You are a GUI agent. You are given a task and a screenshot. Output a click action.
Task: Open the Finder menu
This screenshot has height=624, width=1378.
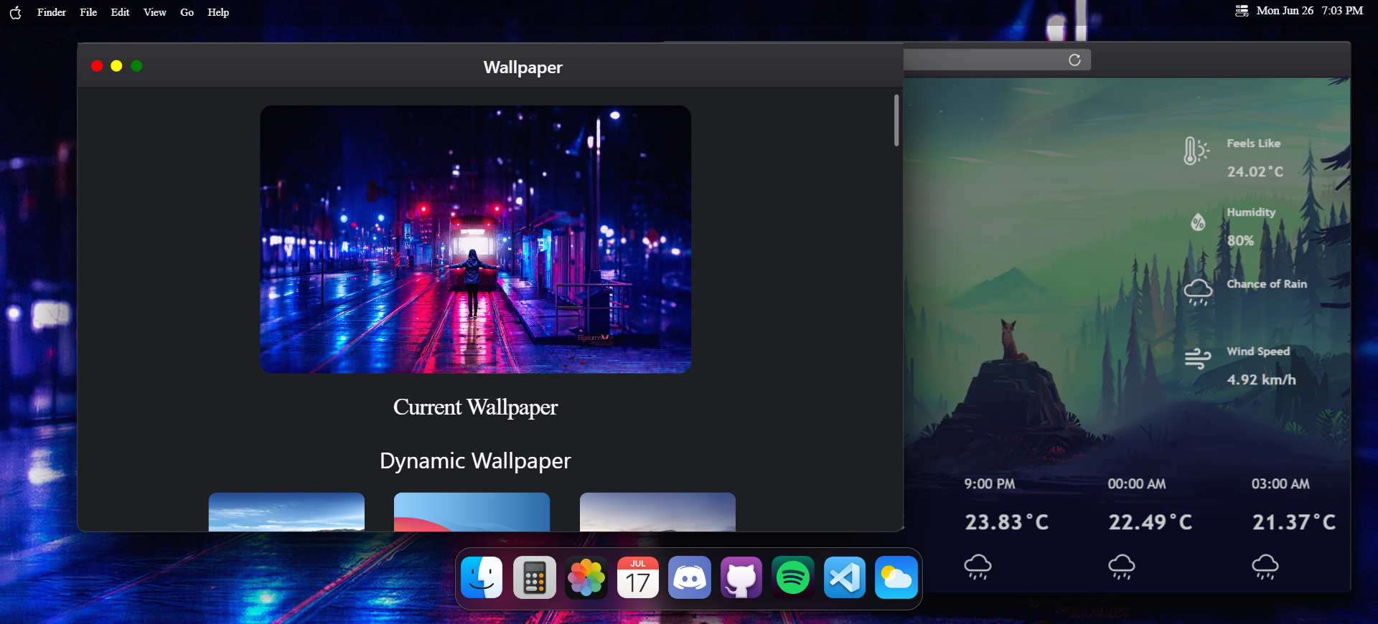(52, 12)
